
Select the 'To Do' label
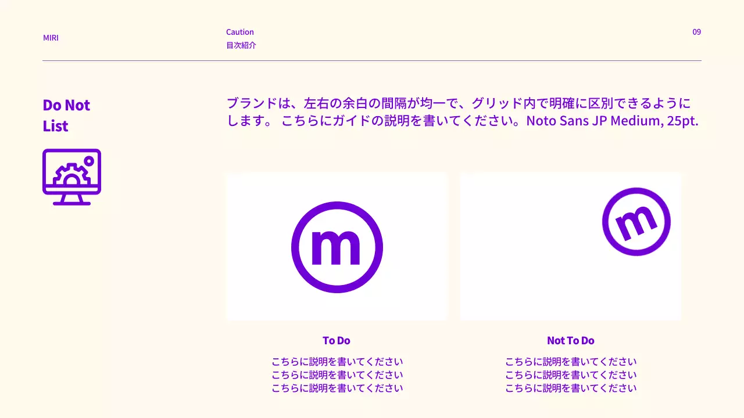click(336, 340)
